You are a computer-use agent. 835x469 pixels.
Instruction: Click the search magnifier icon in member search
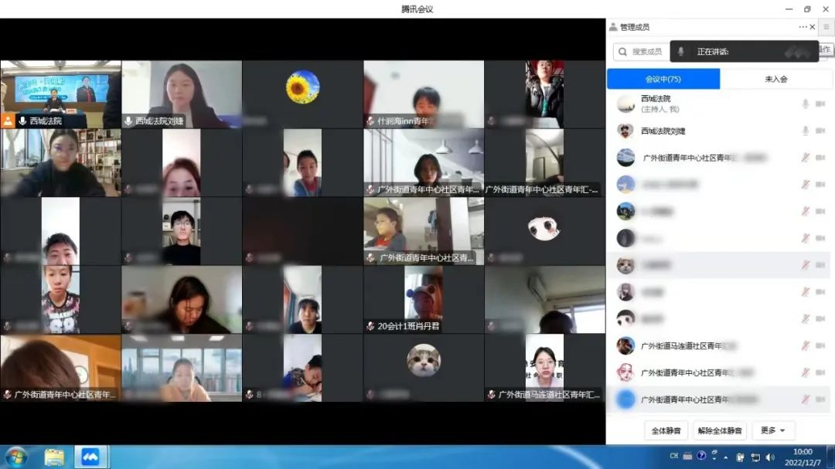pyautogui.click(x=622, y=52)
